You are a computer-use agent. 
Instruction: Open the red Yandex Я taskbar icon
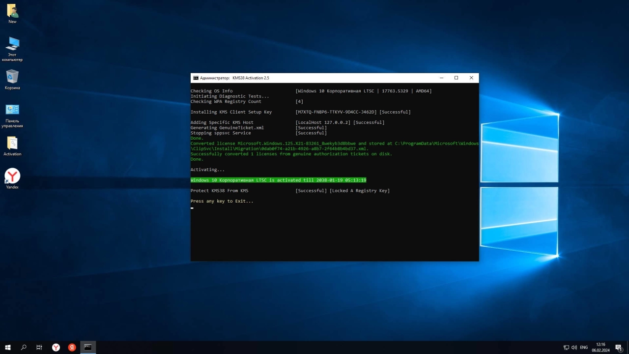click(x=72, y=347)
